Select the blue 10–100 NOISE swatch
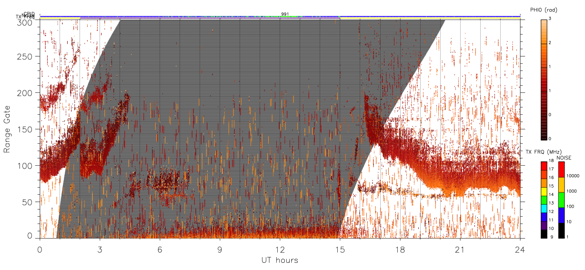585x270 pixels. 561,215
